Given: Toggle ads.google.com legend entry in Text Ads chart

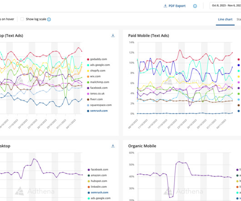Looking at the screenshot, I should (98, 65).
